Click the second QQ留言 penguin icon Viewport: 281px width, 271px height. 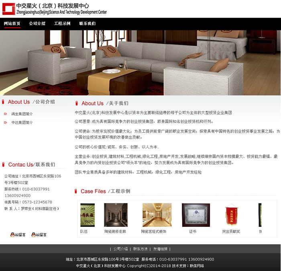click(33, 234)
